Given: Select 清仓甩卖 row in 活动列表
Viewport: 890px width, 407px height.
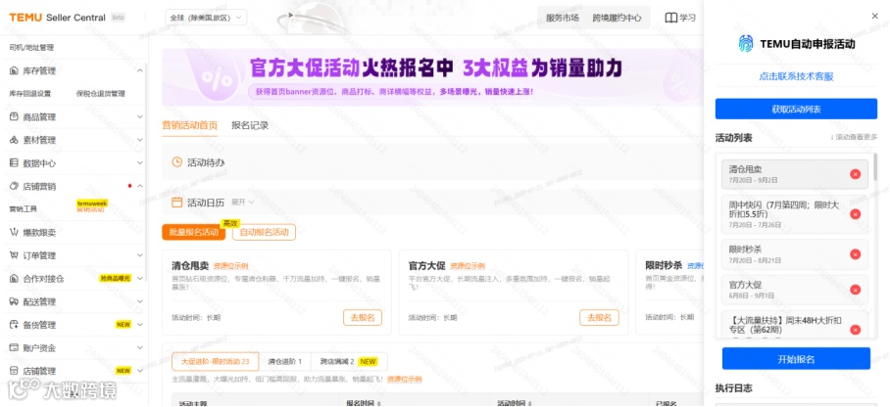Looking at the screenshot, I should pos(795,174).
